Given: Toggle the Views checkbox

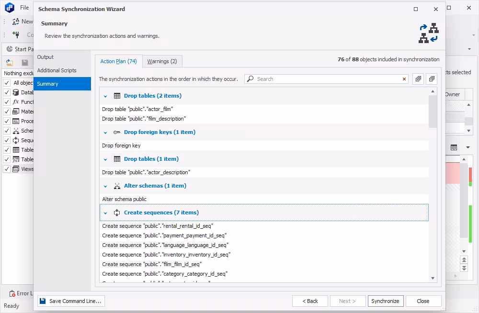Looking at the screenshot, I should click(7, 169).
